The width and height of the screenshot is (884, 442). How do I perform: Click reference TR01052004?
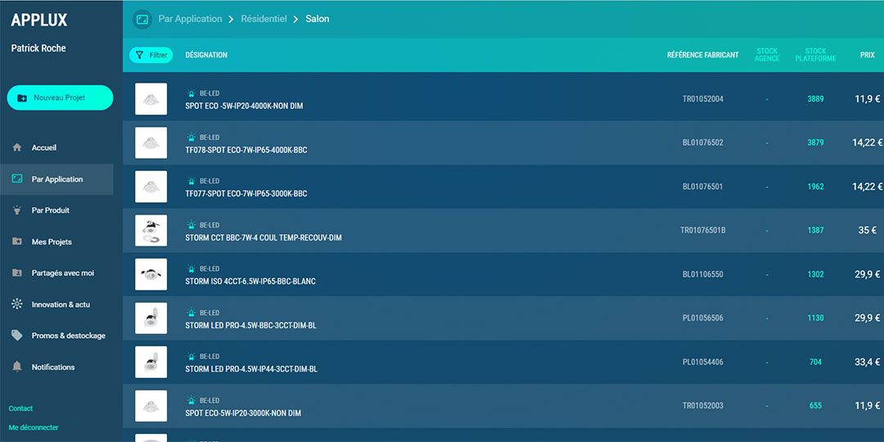pyautogui.click(x=703, y=99)
